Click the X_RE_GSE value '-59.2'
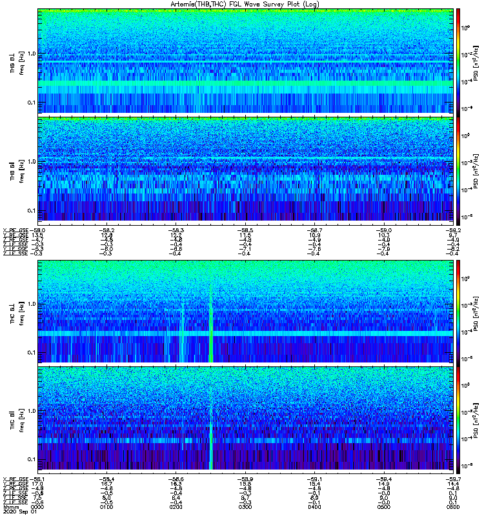 (x=453, y=230)
